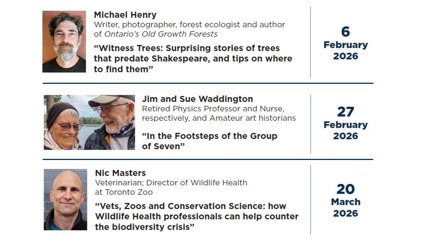
Task: Select the Nic Masters speaker name
Action: (121, 173)
